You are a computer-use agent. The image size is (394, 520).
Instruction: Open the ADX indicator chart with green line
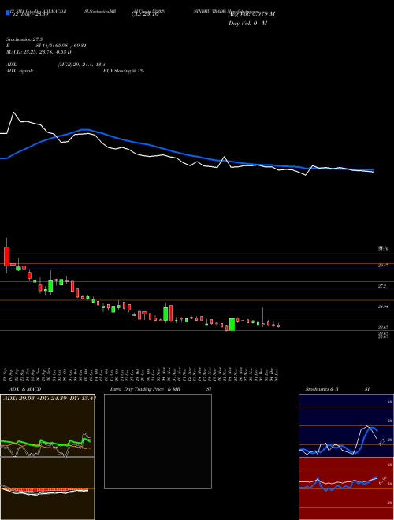click(47, 425)
